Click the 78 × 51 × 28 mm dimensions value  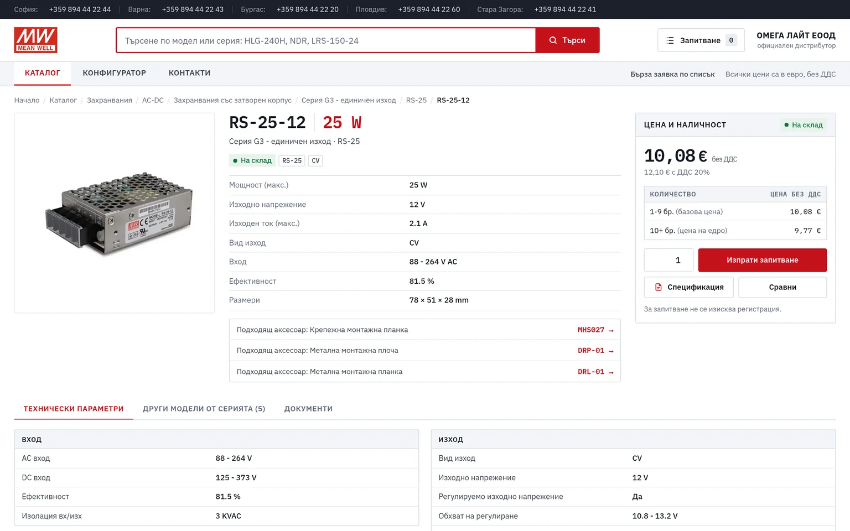coord(439,300)
